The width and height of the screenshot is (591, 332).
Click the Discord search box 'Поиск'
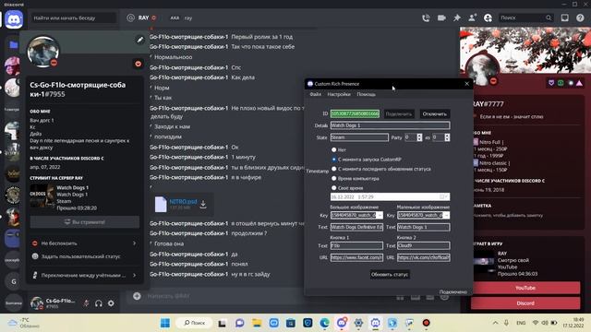pos(525,18)
